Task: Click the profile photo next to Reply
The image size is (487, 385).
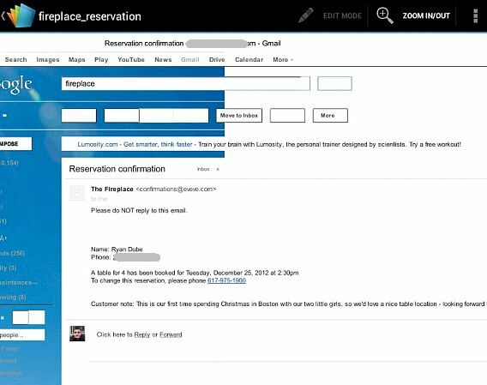Action: tap(77, 334)
